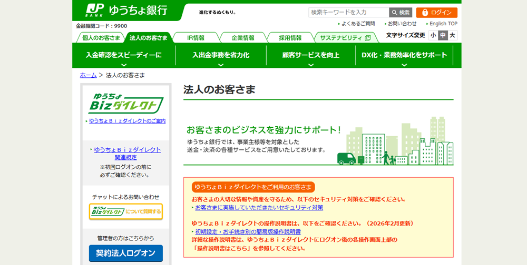Click the search keyword input field
Screen dimensions: 527x265
click(x=349, y=12)
